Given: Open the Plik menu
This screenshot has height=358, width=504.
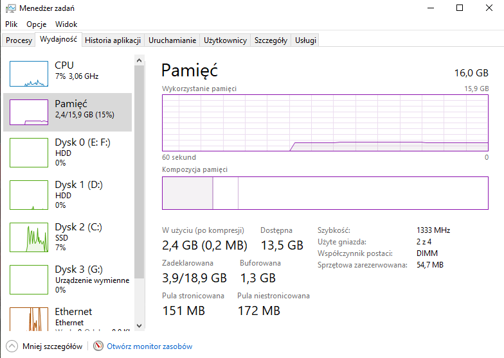Looking at the screenshot, I should click(x=12, y=24).
